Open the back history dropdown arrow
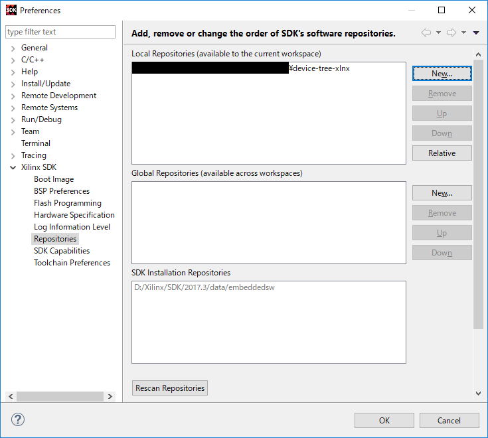Image resolution: width=488 pixels, height=438 pixels. (438, 33)
